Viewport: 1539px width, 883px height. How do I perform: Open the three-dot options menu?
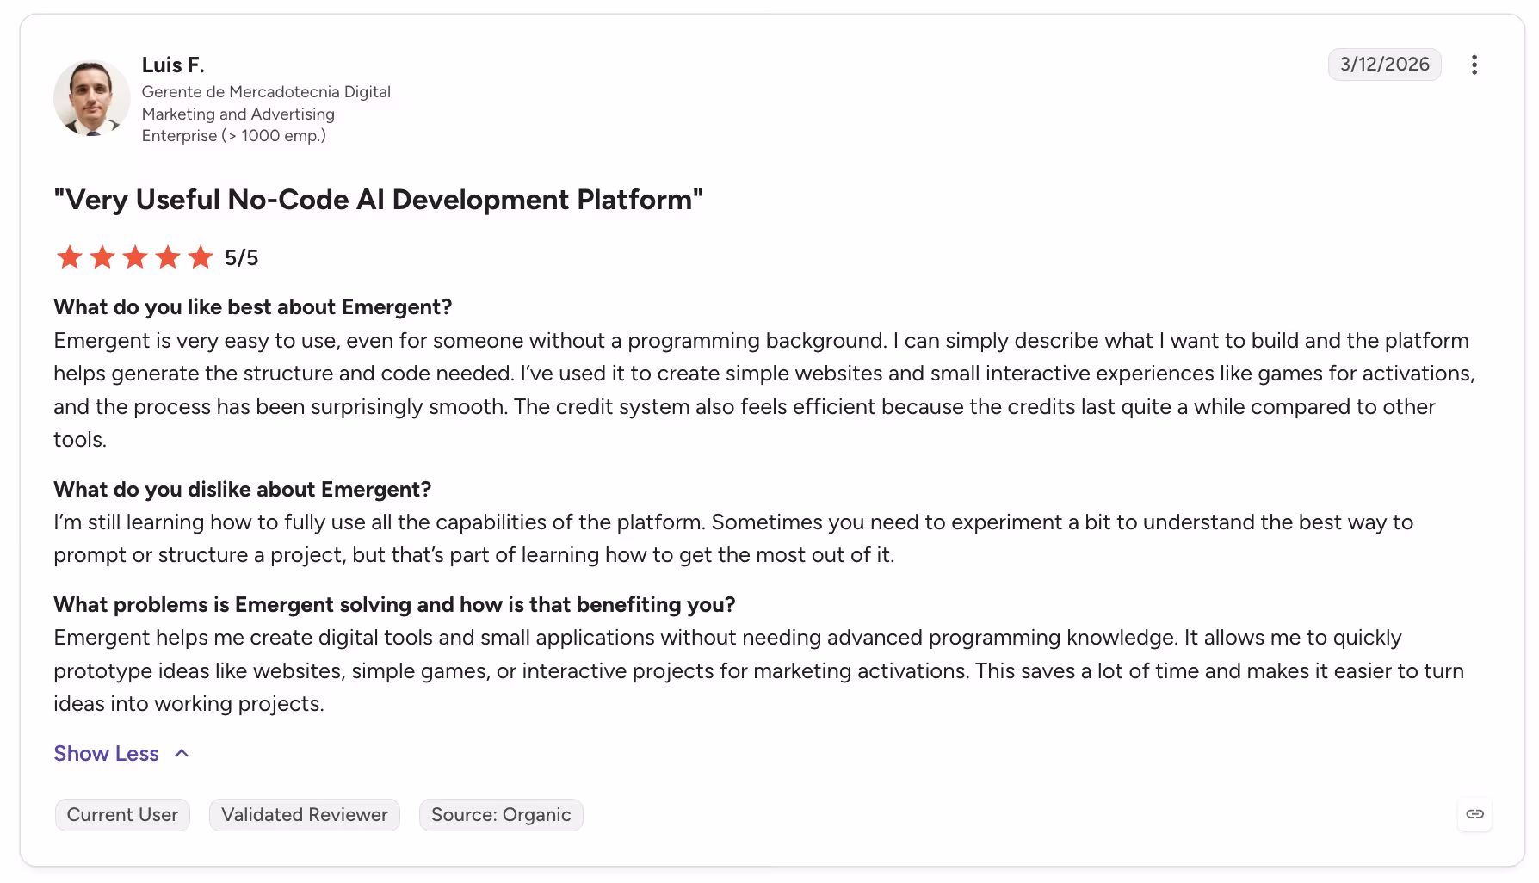(1474, 65)
